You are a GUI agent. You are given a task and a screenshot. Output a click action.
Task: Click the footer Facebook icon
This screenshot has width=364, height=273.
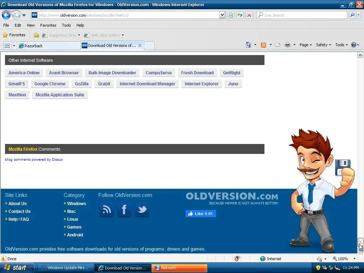(124, 210)
